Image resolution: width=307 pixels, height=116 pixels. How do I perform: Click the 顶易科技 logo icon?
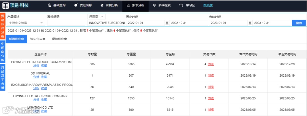(6, 5)
